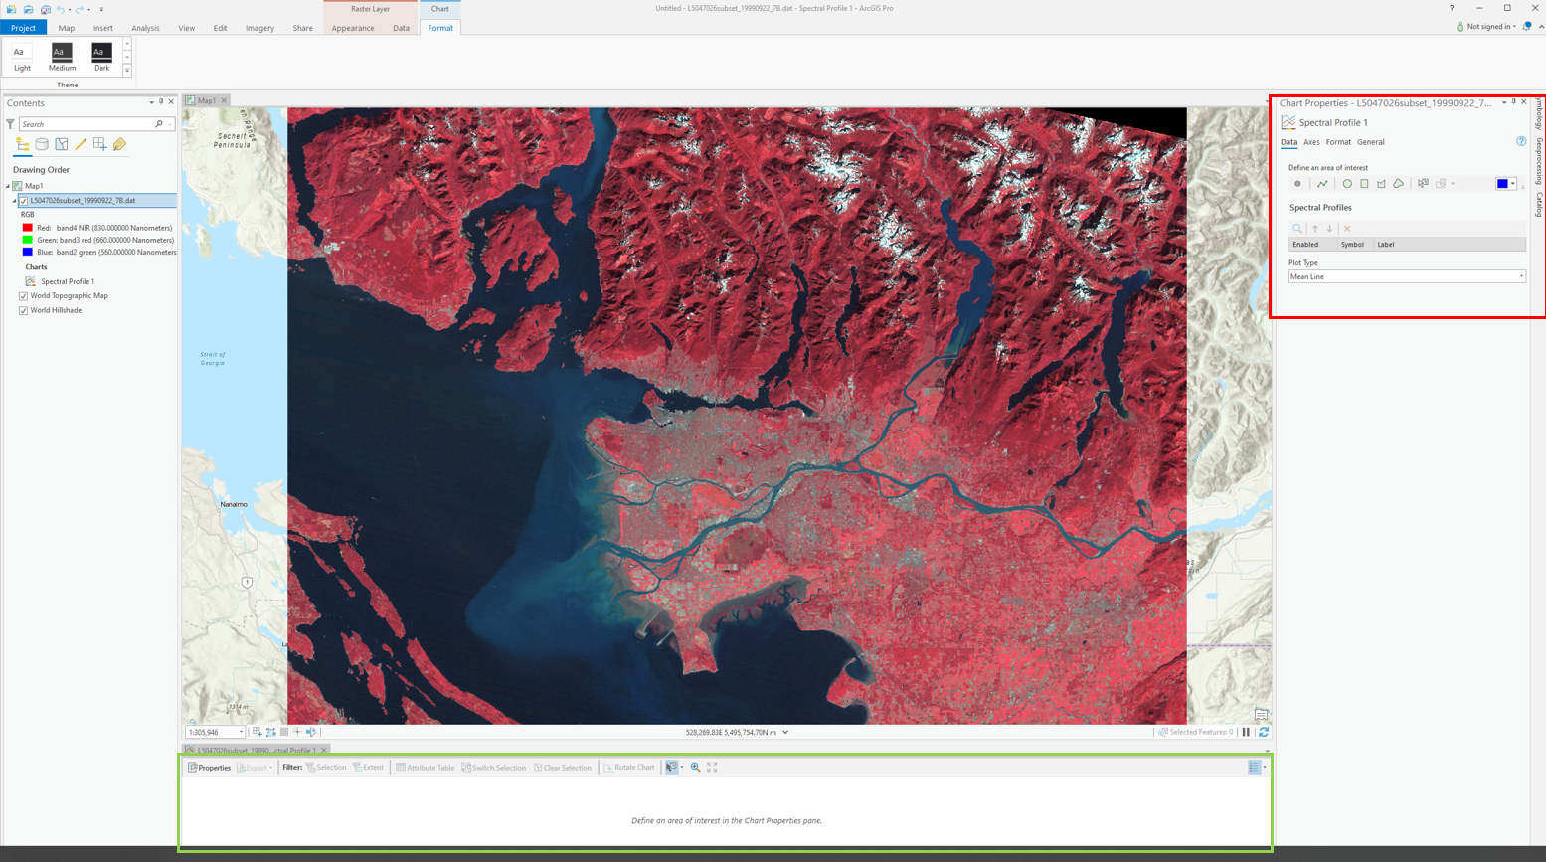Screen dimensions: 1546x862
Task: Open the map scale dropdown
Action: [x=241, y=733]
